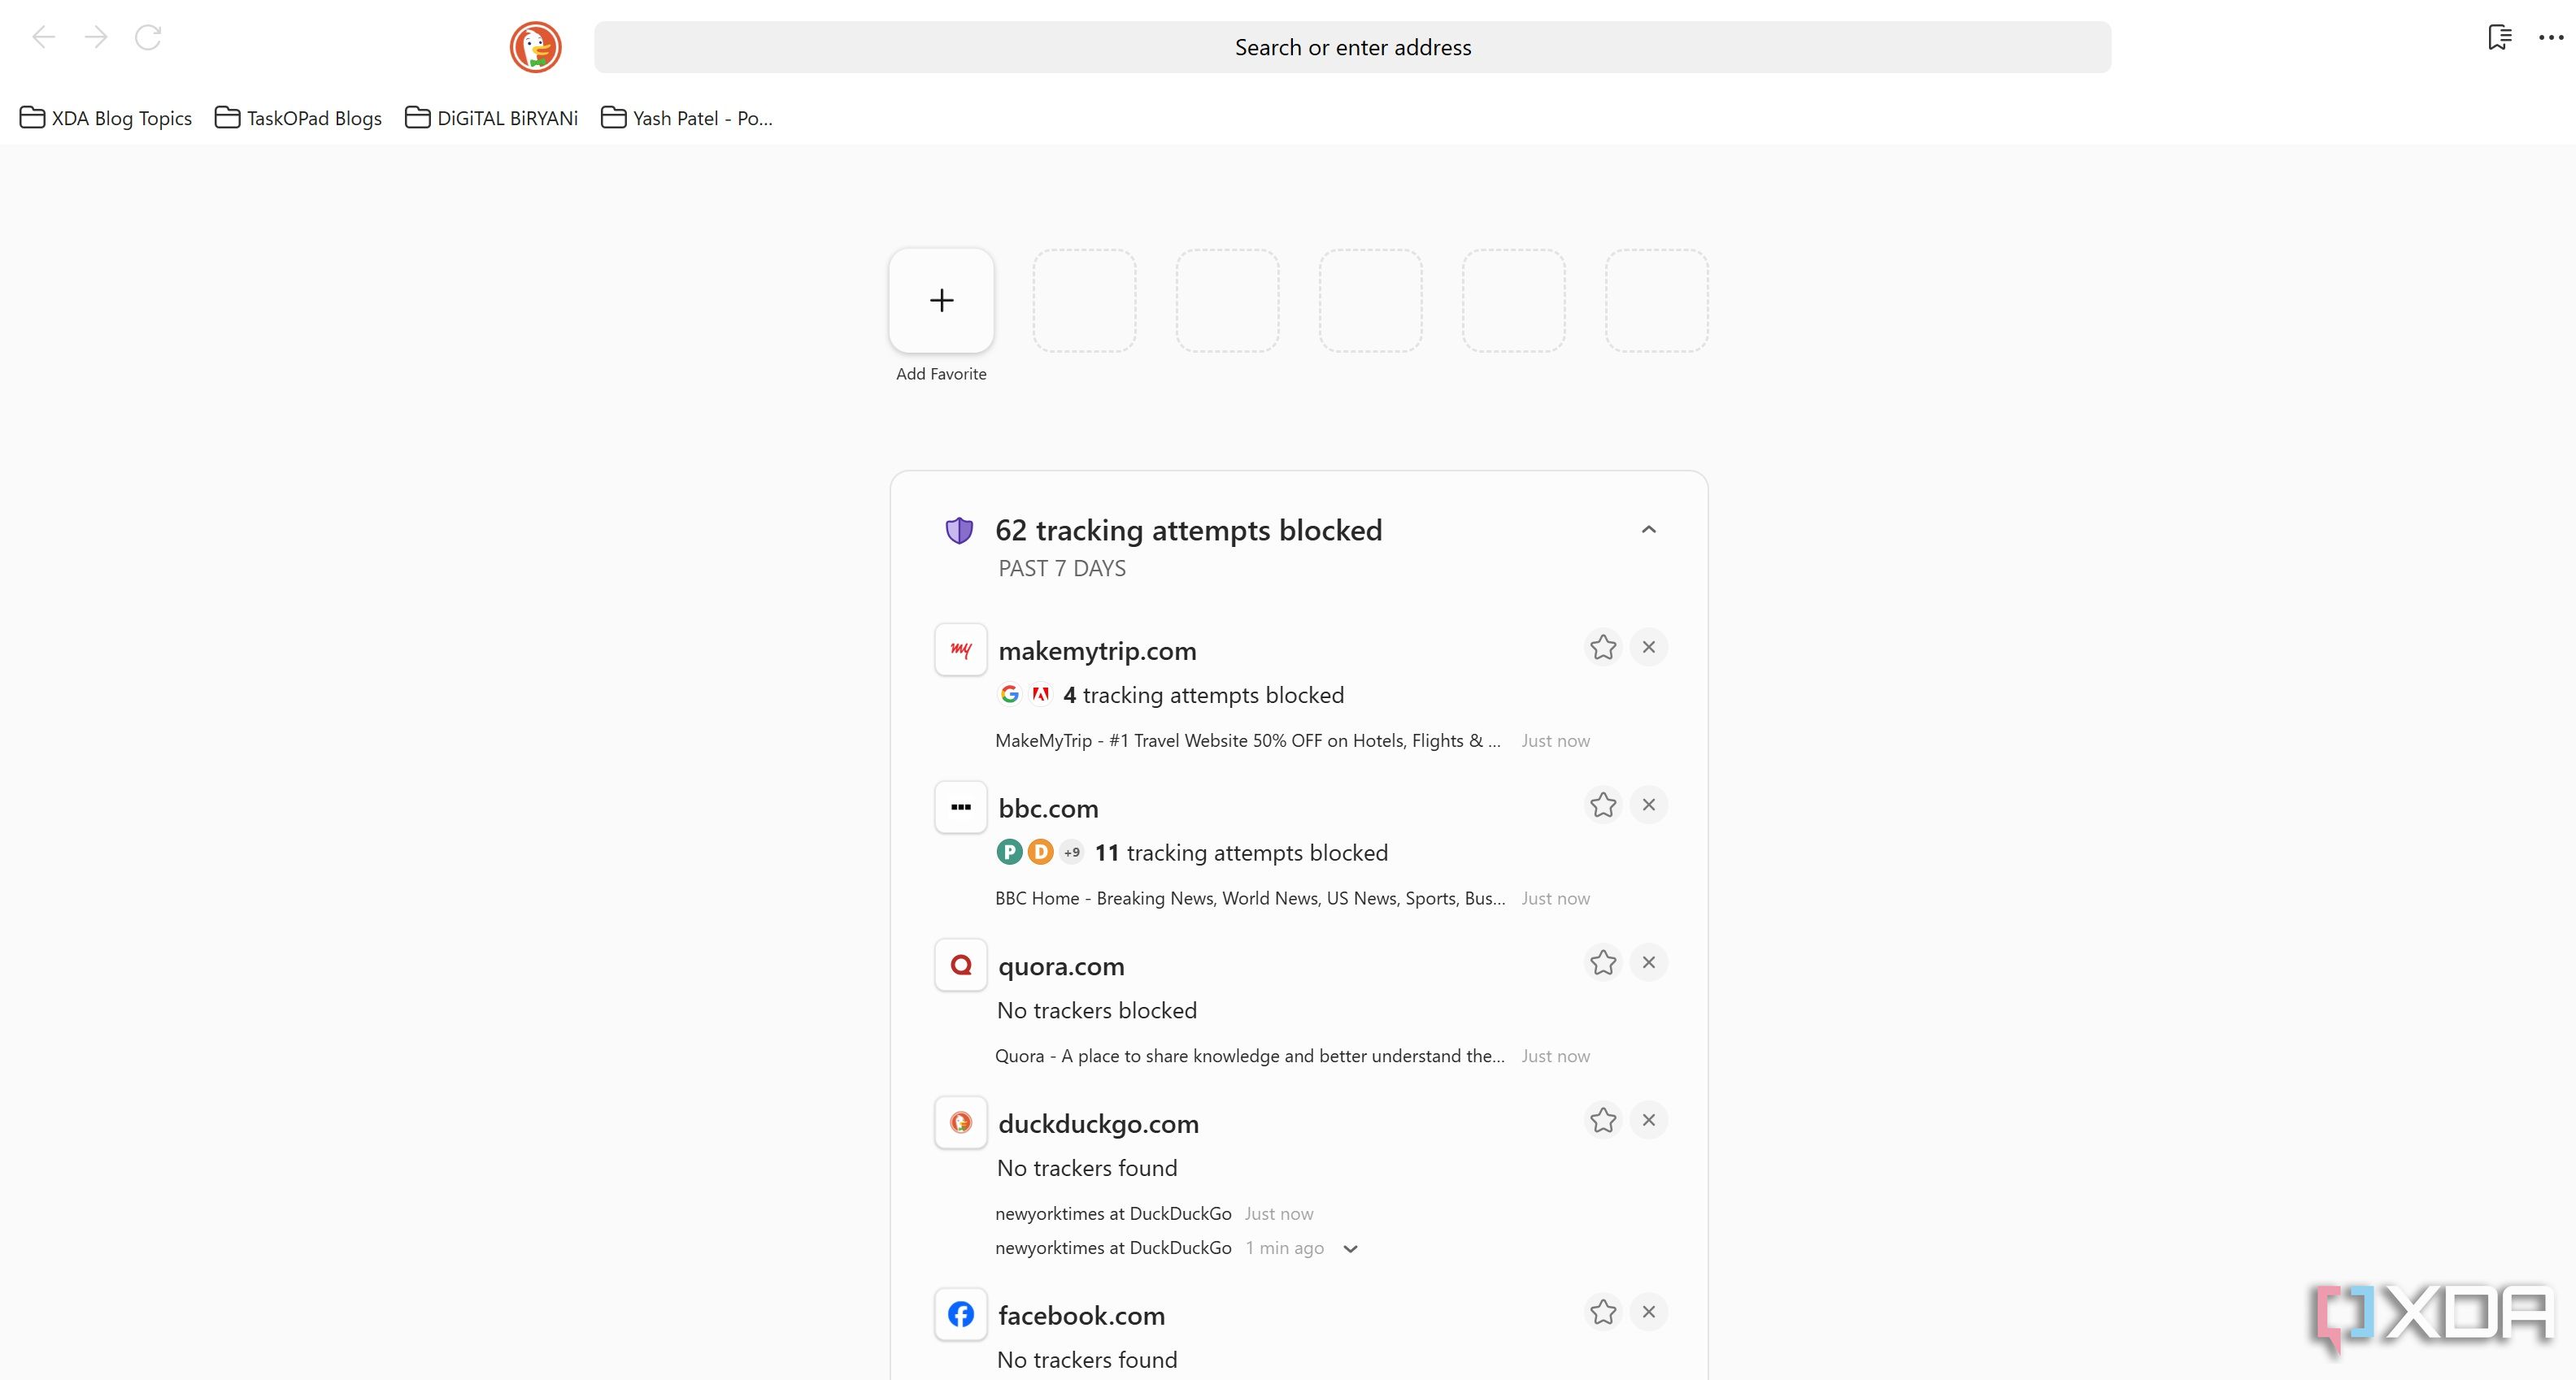Click the DuckDuckGo duck logo
2576x1380 pixels.
tap(536, 47)
